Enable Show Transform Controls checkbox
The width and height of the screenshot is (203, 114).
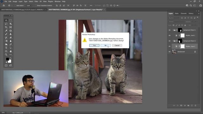[36, 6]
